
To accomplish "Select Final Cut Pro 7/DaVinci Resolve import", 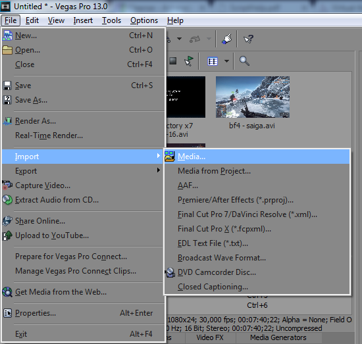I will (x=257, y=214).
